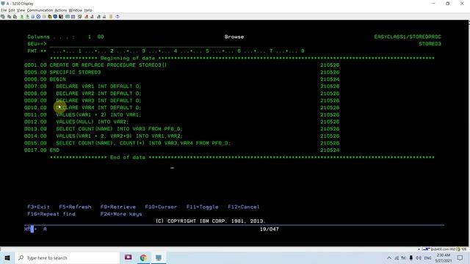
Task: Open the Window menu
Action: [x=75, y=10]
